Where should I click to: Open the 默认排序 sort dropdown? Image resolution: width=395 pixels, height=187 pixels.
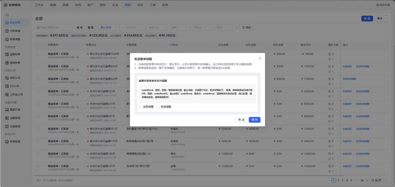tap(109, 27)
